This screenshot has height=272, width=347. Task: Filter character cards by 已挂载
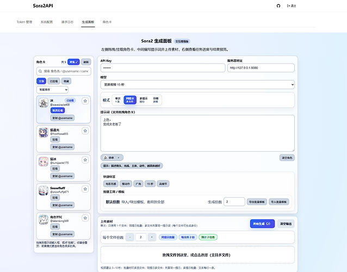53,81
